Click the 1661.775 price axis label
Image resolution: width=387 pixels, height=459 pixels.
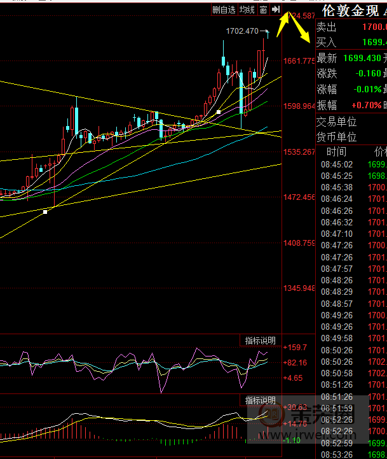tap(299, 61)
